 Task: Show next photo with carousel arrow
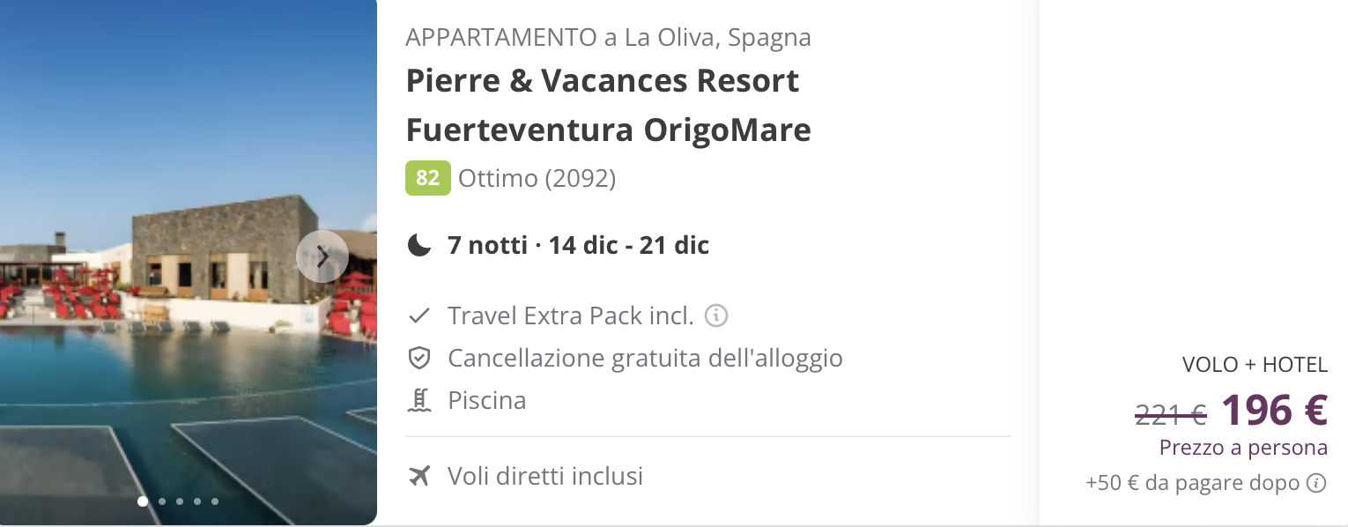coord(322,256)
